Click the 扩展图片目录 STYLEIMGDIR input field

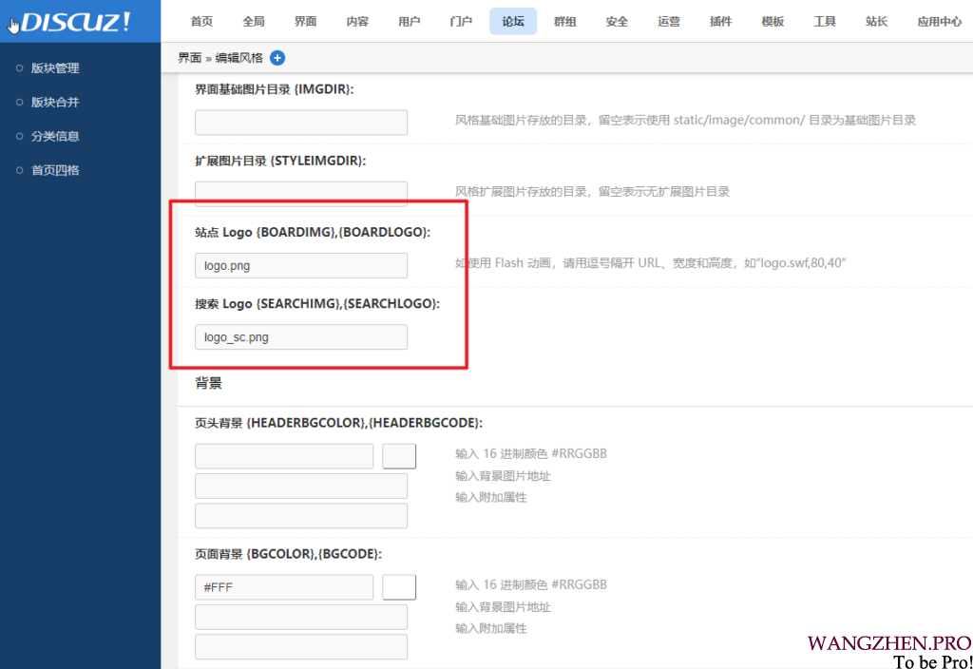click(x=301, y=194)
